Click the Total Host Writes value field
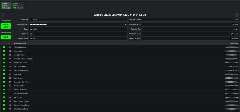The width and height of the screenshot is (240, 112). point(190,24)
